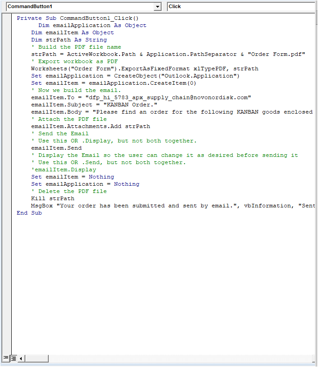Click the horizontal scrollbar left arrow

[x=21, y=358]
